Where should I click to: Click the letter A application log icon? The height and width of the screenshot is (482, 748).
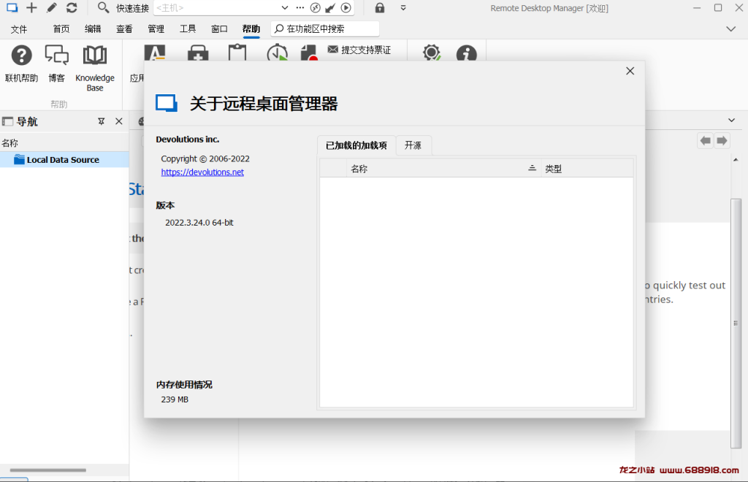(155, 53)
